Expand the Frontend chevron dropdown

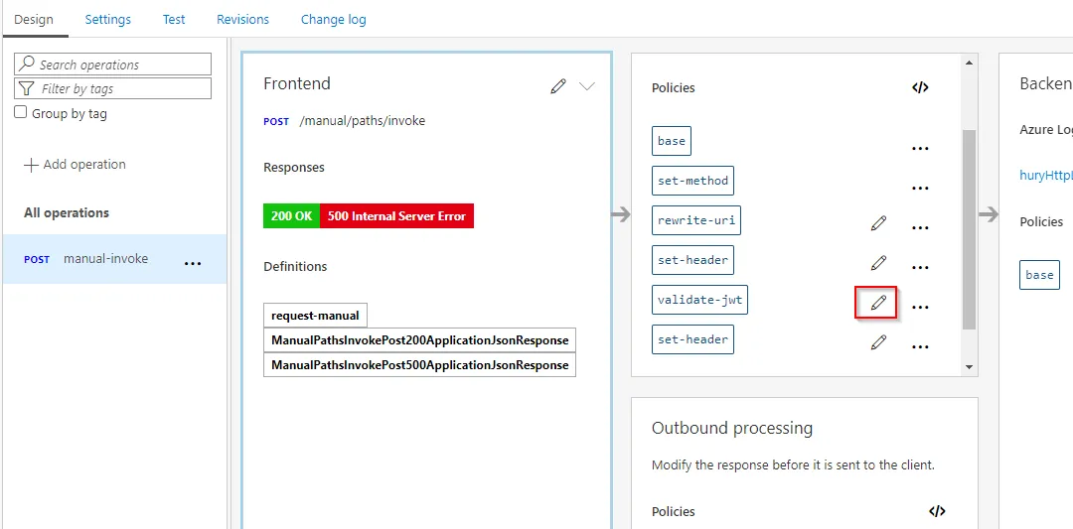pyautogui.click(x=587, y=86)
